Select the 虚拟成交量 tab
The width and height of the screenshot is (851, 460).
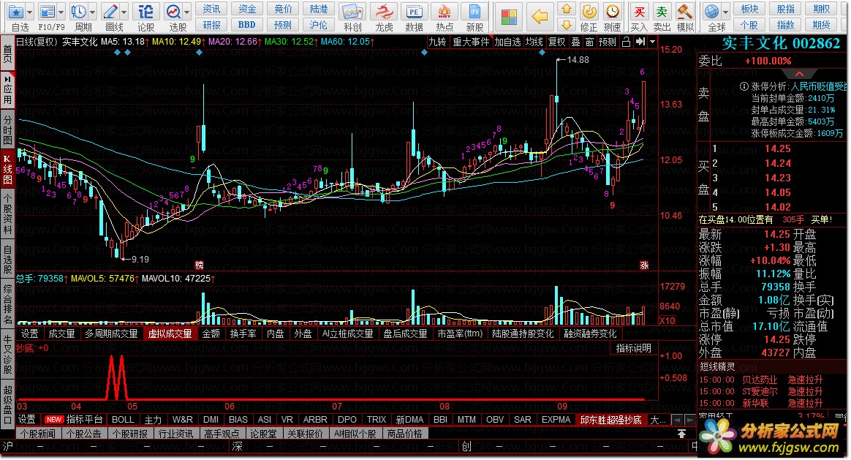click(170, 333)
